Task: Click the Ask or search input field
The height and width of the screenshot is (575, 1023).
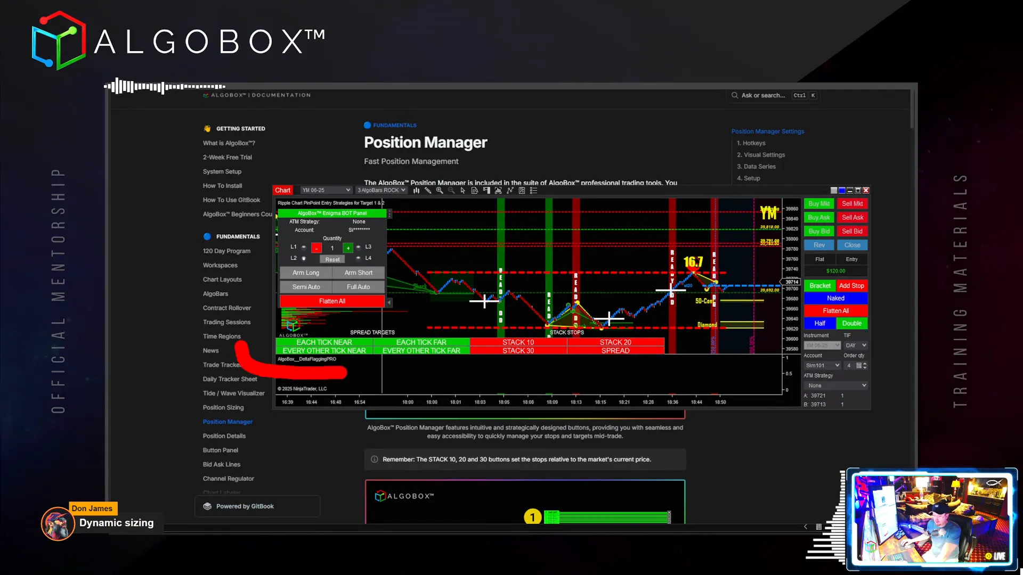Action: pyautogui.click(x=773, y=95)
